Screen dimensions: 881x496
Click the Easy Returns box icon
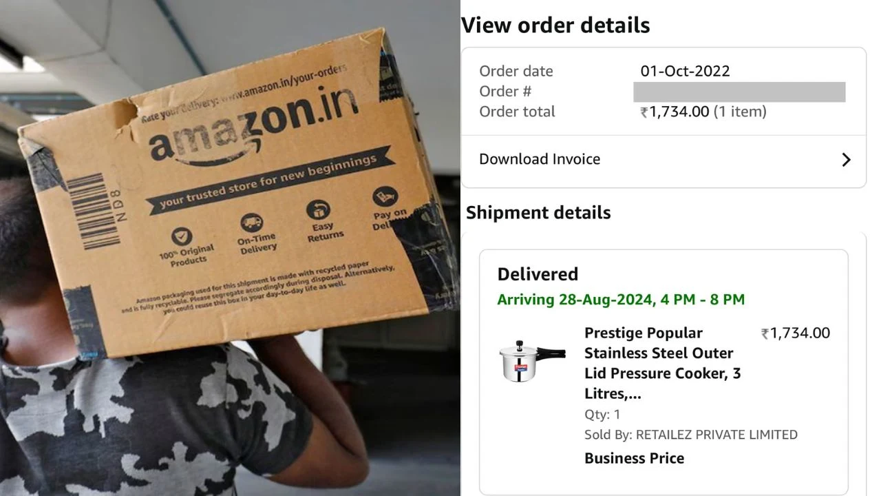click(x=318, y=209)
